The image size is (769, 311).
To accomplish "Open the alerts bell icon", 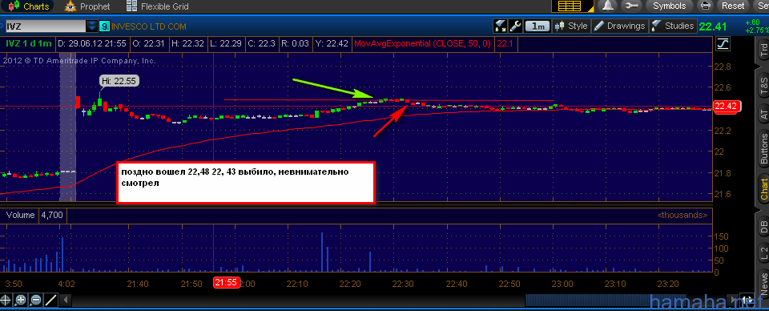I will tap(608, 6).
